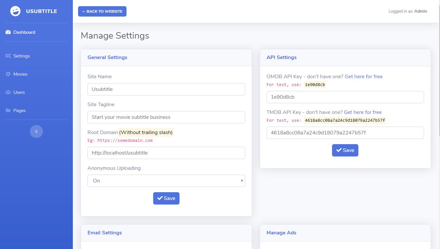Click the Movies play circle icon
This screenshot has height=249, width=440.
pyautogui.click(x=8, y=74)
